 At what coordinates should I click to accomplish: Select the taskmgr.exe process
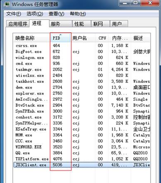[x=82, y=69]
